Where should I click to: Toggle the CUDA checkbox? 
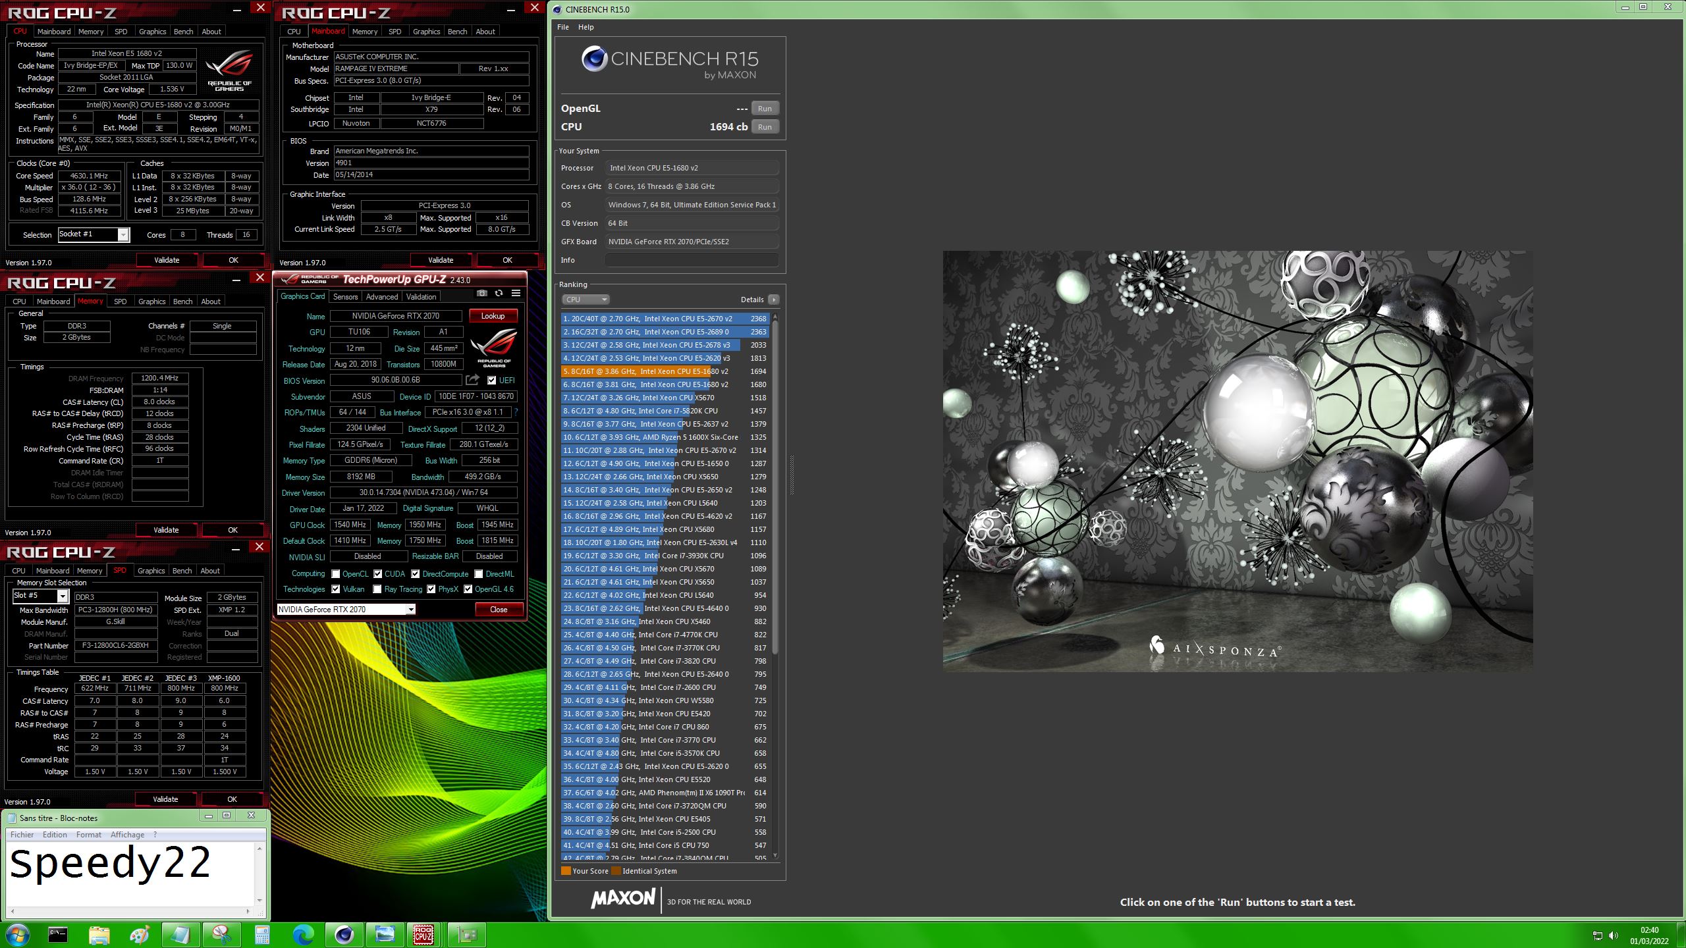coord(378,573)
